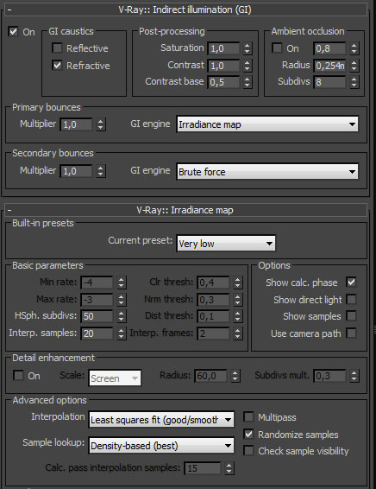Adjust the Contrast base spinner arrows

248,82
